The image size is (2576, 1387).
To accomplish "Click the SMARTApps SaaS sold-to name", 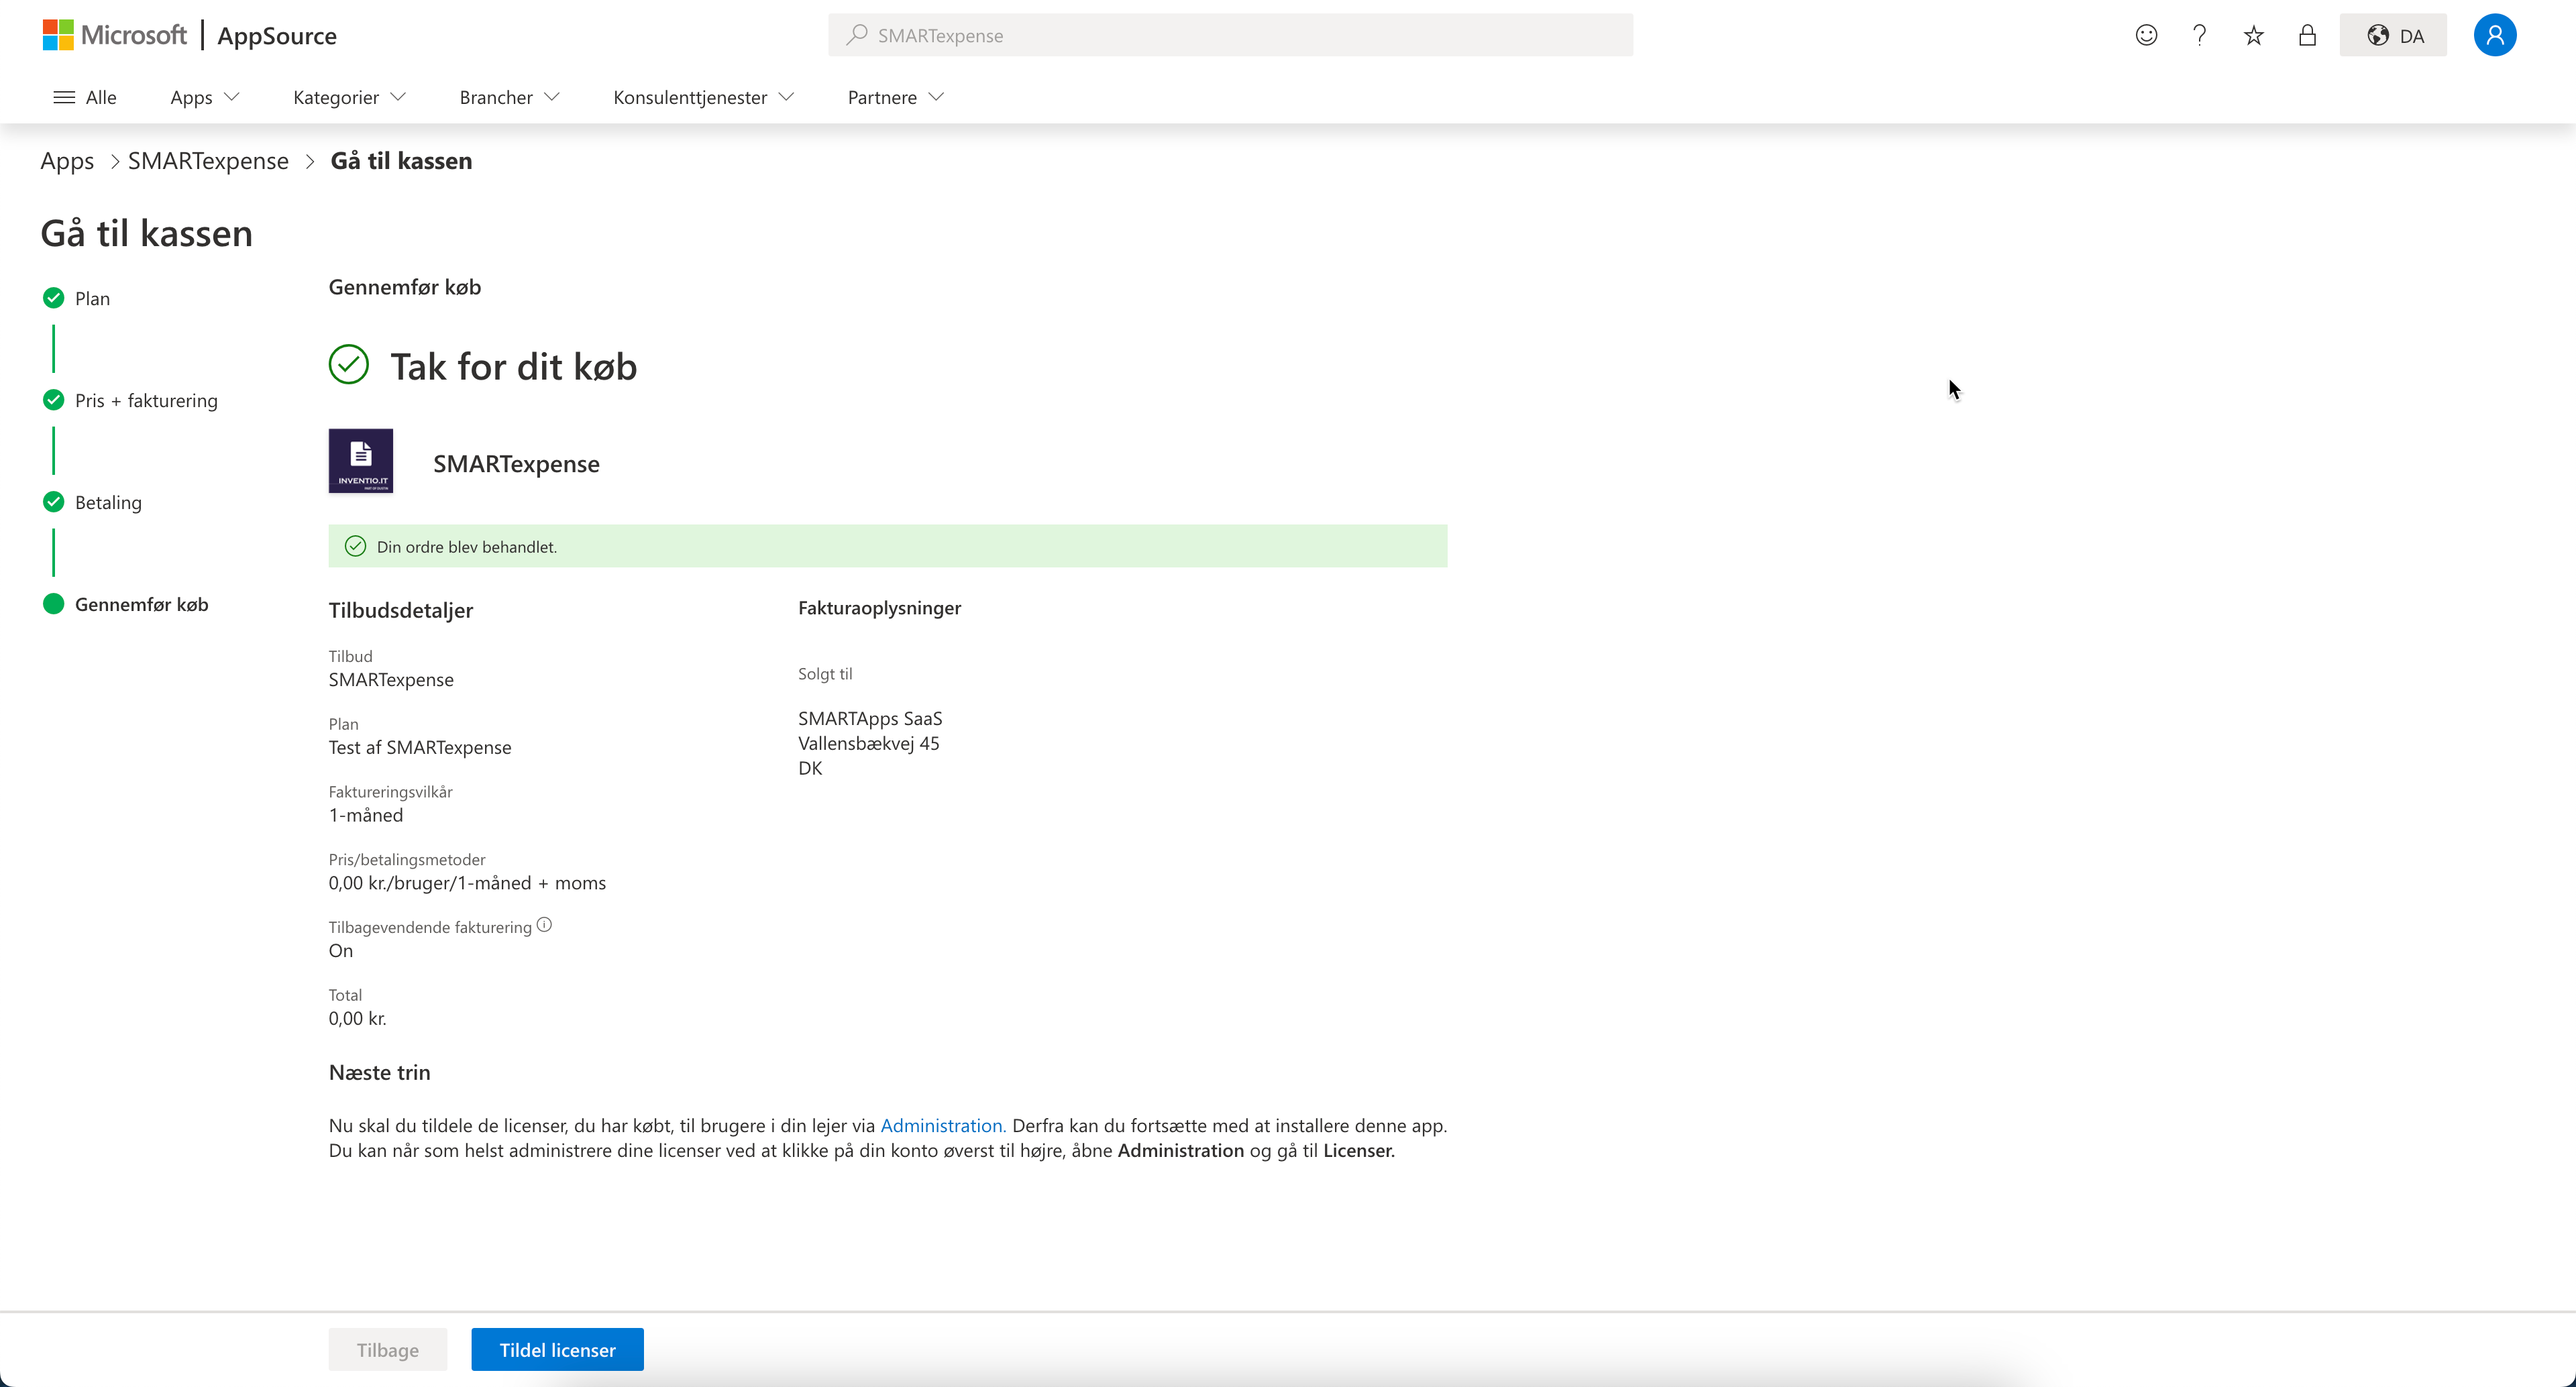I will point(870,718).
